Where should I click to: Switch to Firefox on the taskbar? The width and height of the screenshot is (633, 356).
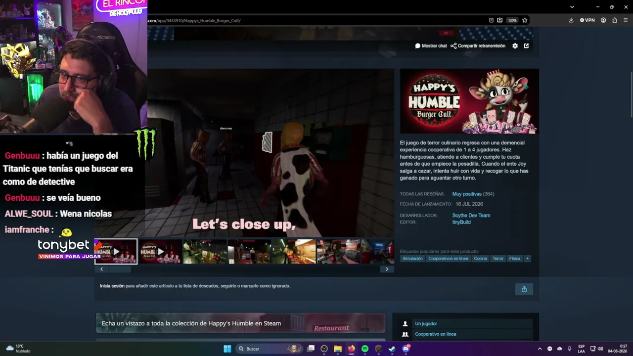tap(351, 349)
